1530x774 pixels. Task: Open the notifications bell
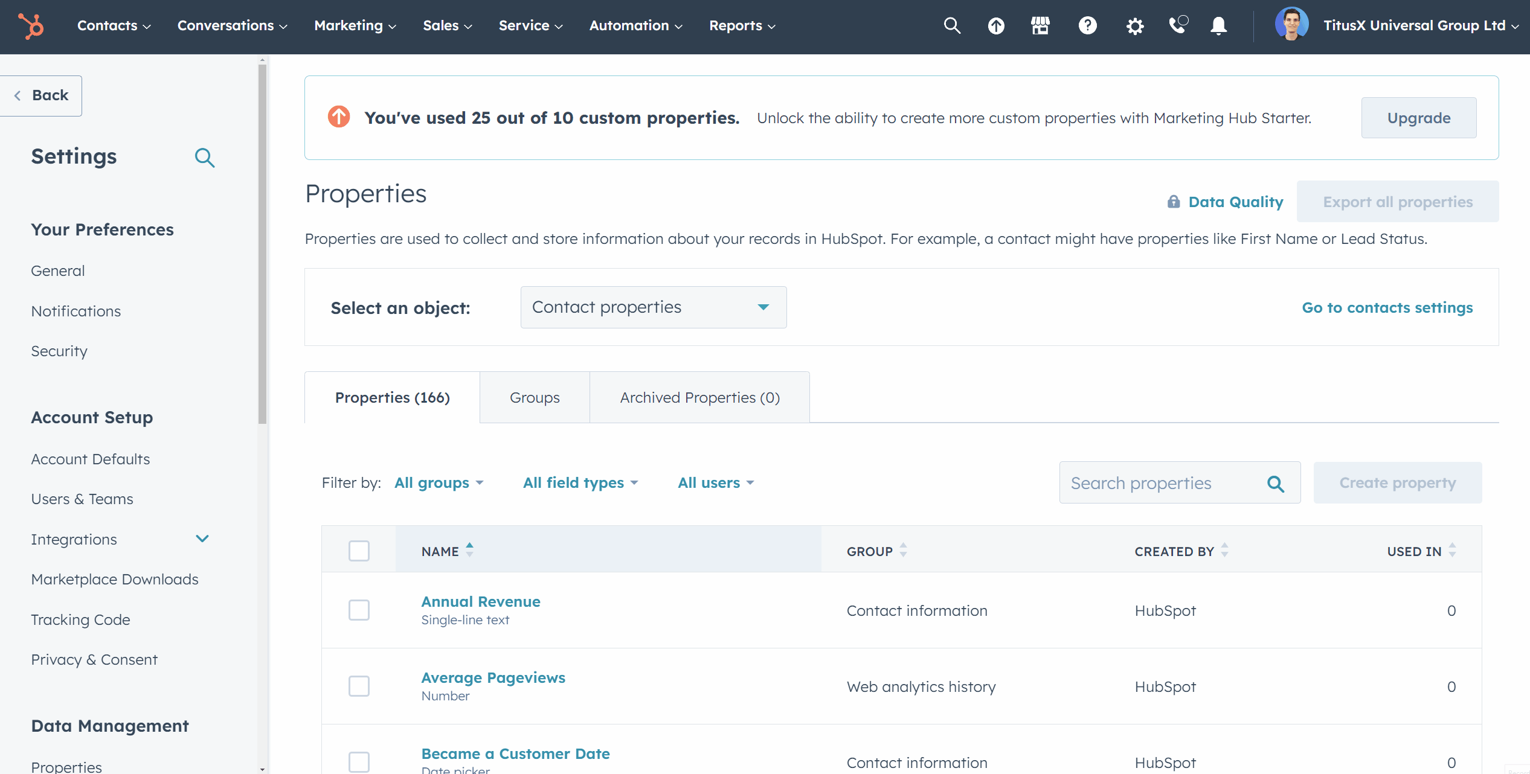1218,26
